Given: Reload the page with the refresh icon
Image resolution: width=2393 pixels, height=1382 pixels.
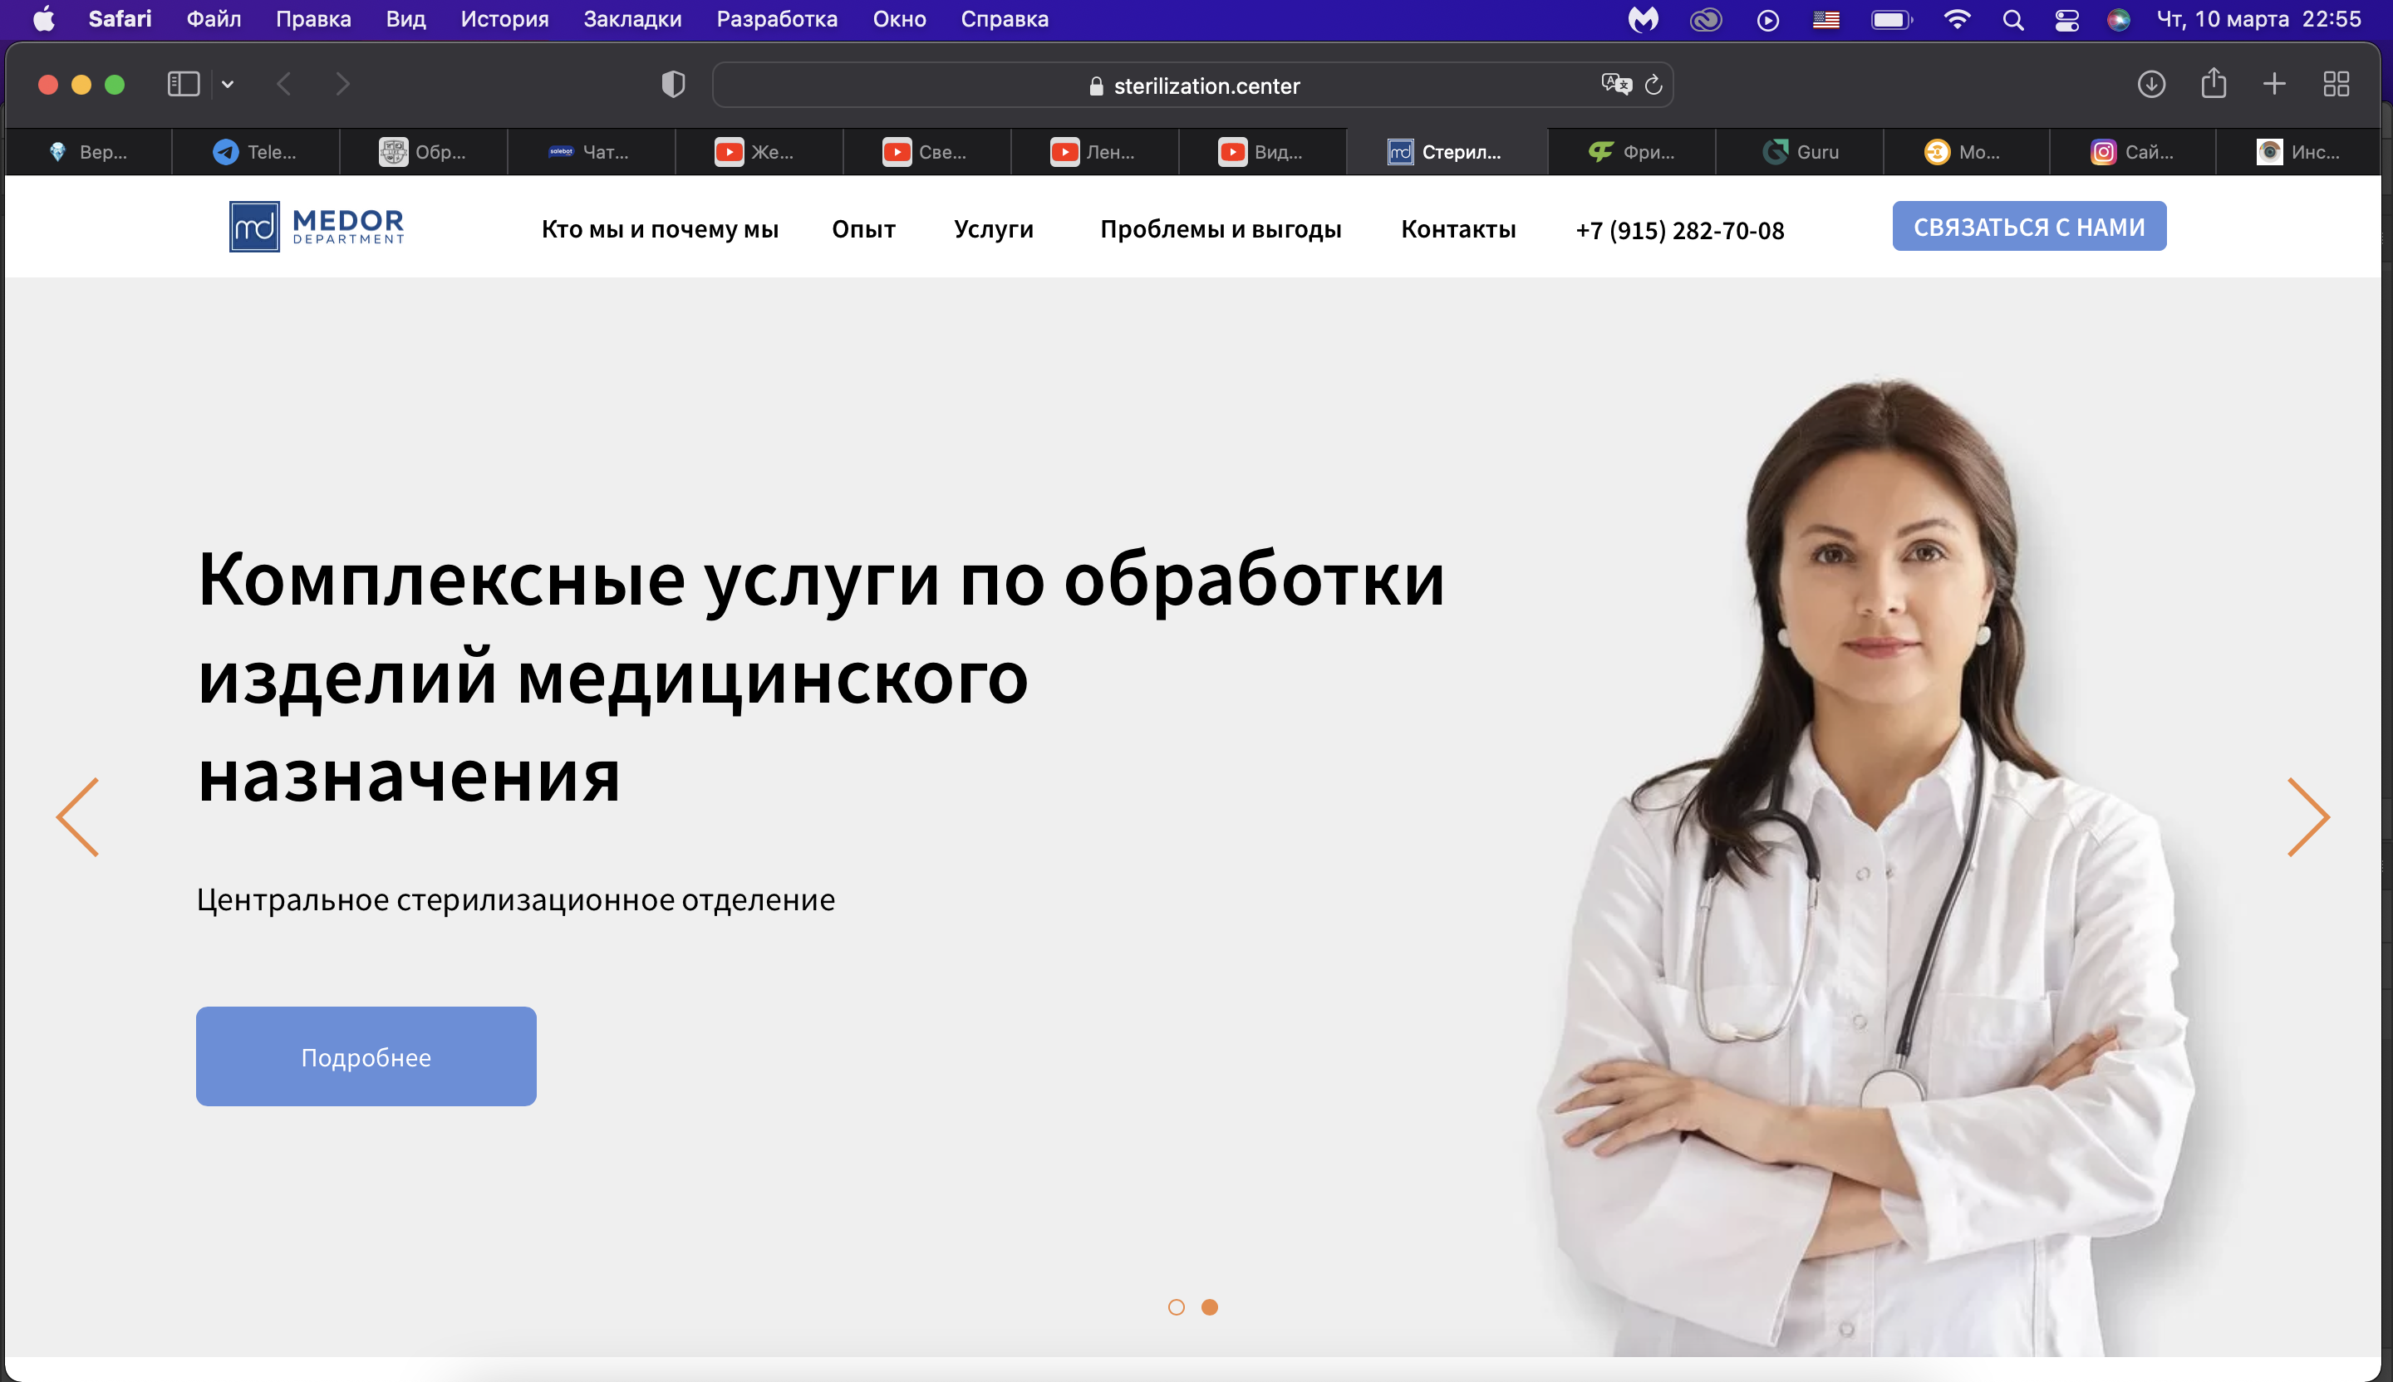Looking at the screenshot, I should [1653, 85].
